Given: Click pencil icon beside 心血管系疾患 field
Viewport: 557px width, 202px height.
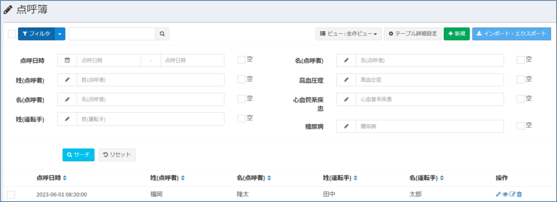Looking at the screenshot, I should click(x=346, y=100).
